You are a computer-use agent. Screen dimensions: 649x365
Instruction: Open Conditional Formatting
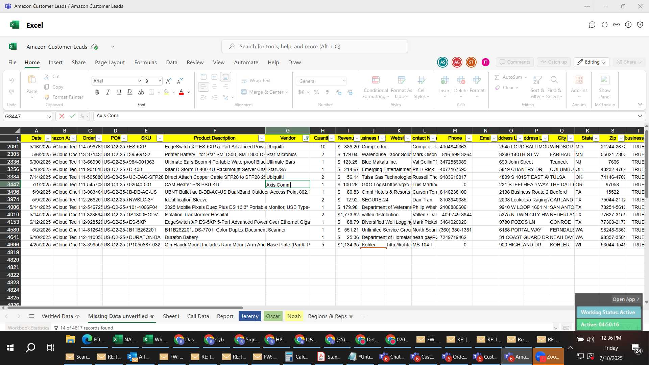pos(376,87)
